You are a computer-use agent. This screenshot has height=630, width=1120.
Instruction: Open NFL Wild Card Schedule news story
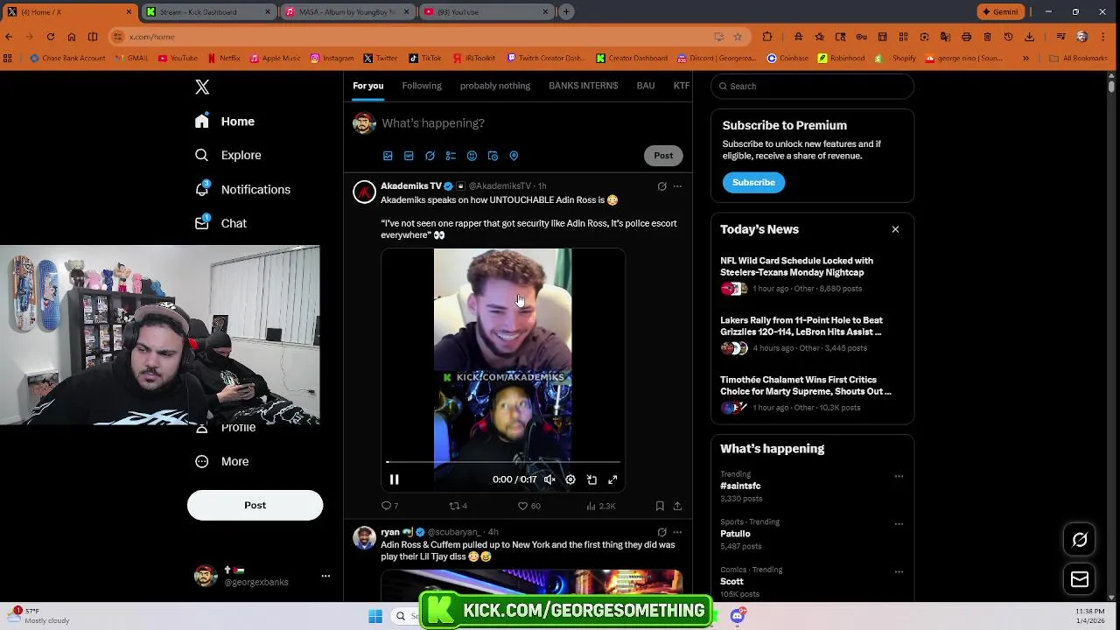coord(812,274)
